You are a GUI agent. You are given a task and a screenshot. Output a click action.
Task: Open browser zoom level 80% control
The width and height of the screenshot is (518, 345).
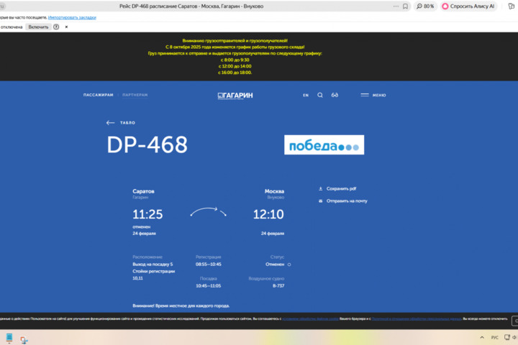pos(425,6)
